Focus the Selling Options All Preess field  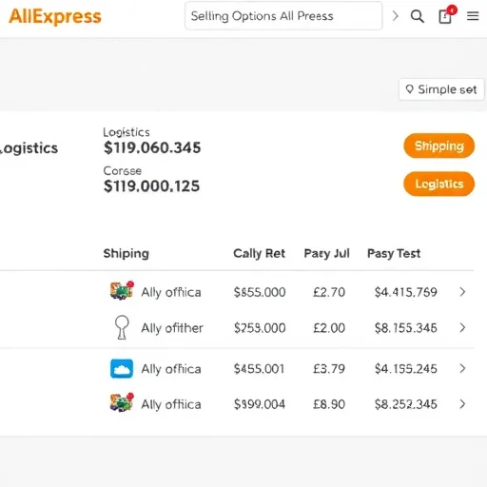click(283, 16)
